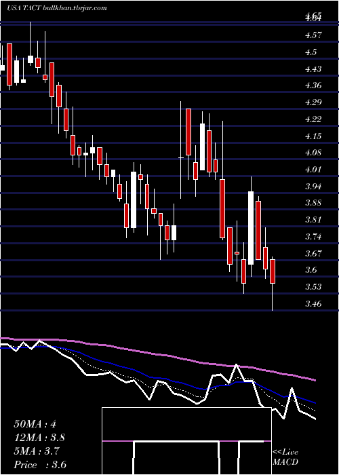Click the 3.46 price axis label
Image resolution: width=339 pixels, height=475 pixels.
[x=313, y=304]
